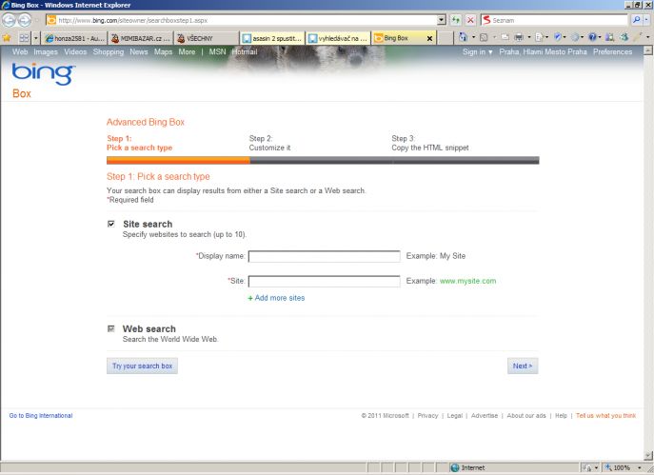This screenshot has width=654, height=475.
Task: Switch to the asasin 2 spustit tab
Action: [x=272, y=38]
